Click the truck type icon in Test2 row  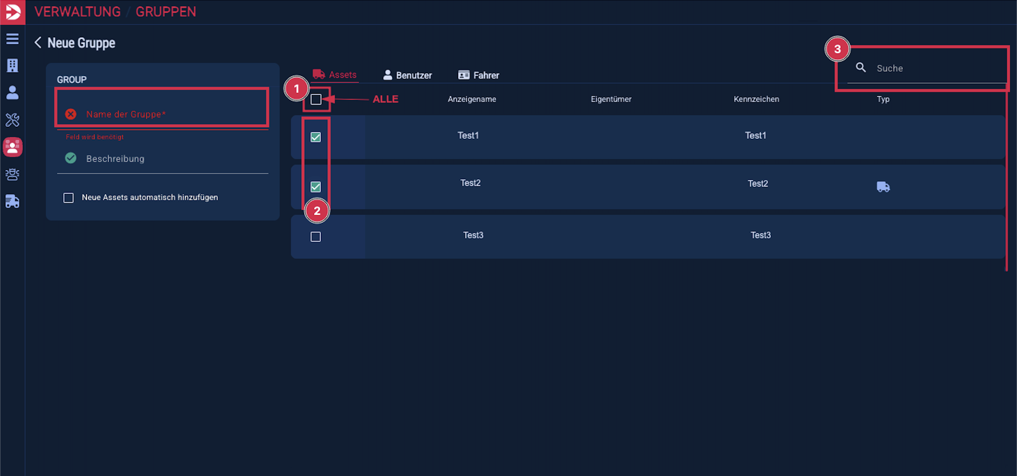tap(883, 187)
